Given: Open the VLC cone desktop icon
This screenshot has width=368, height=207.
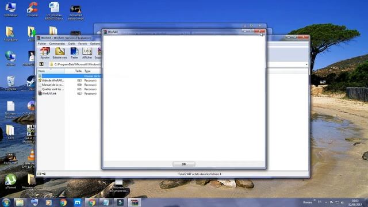Looking at the screenshot, I should [31, 159].
